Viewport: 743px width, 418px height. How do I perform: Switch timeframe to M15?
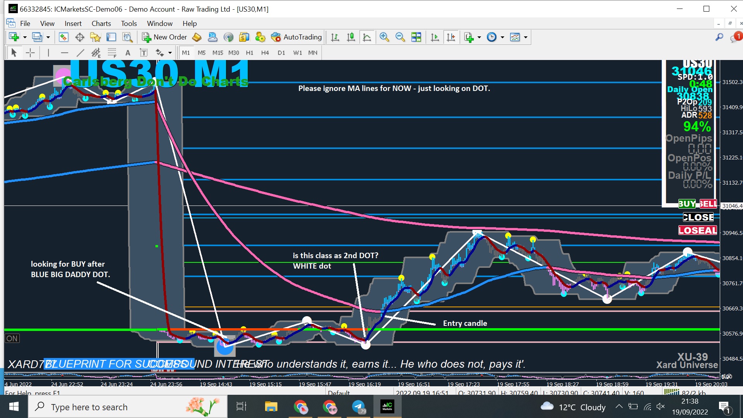217,53
